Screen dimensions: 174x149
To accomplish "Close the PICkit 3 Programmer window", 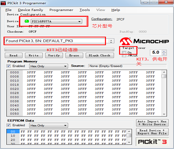I will tap(166, 2).
